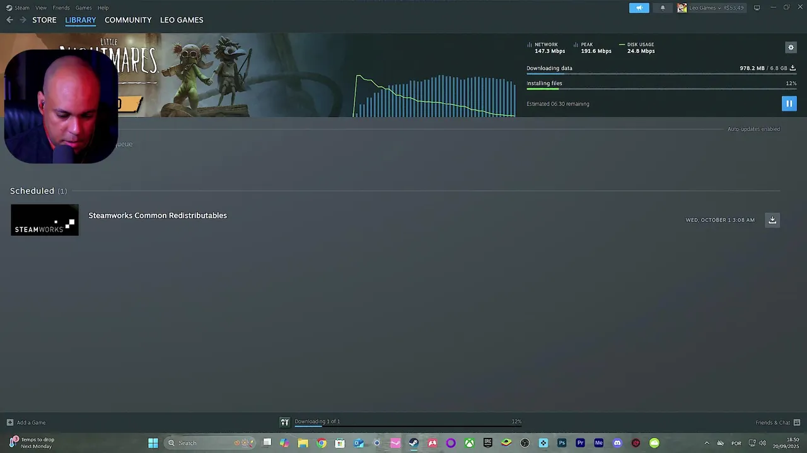Open File Explorer from taskbar
Viewport: 807px width, 453px height.
point(303,443)
